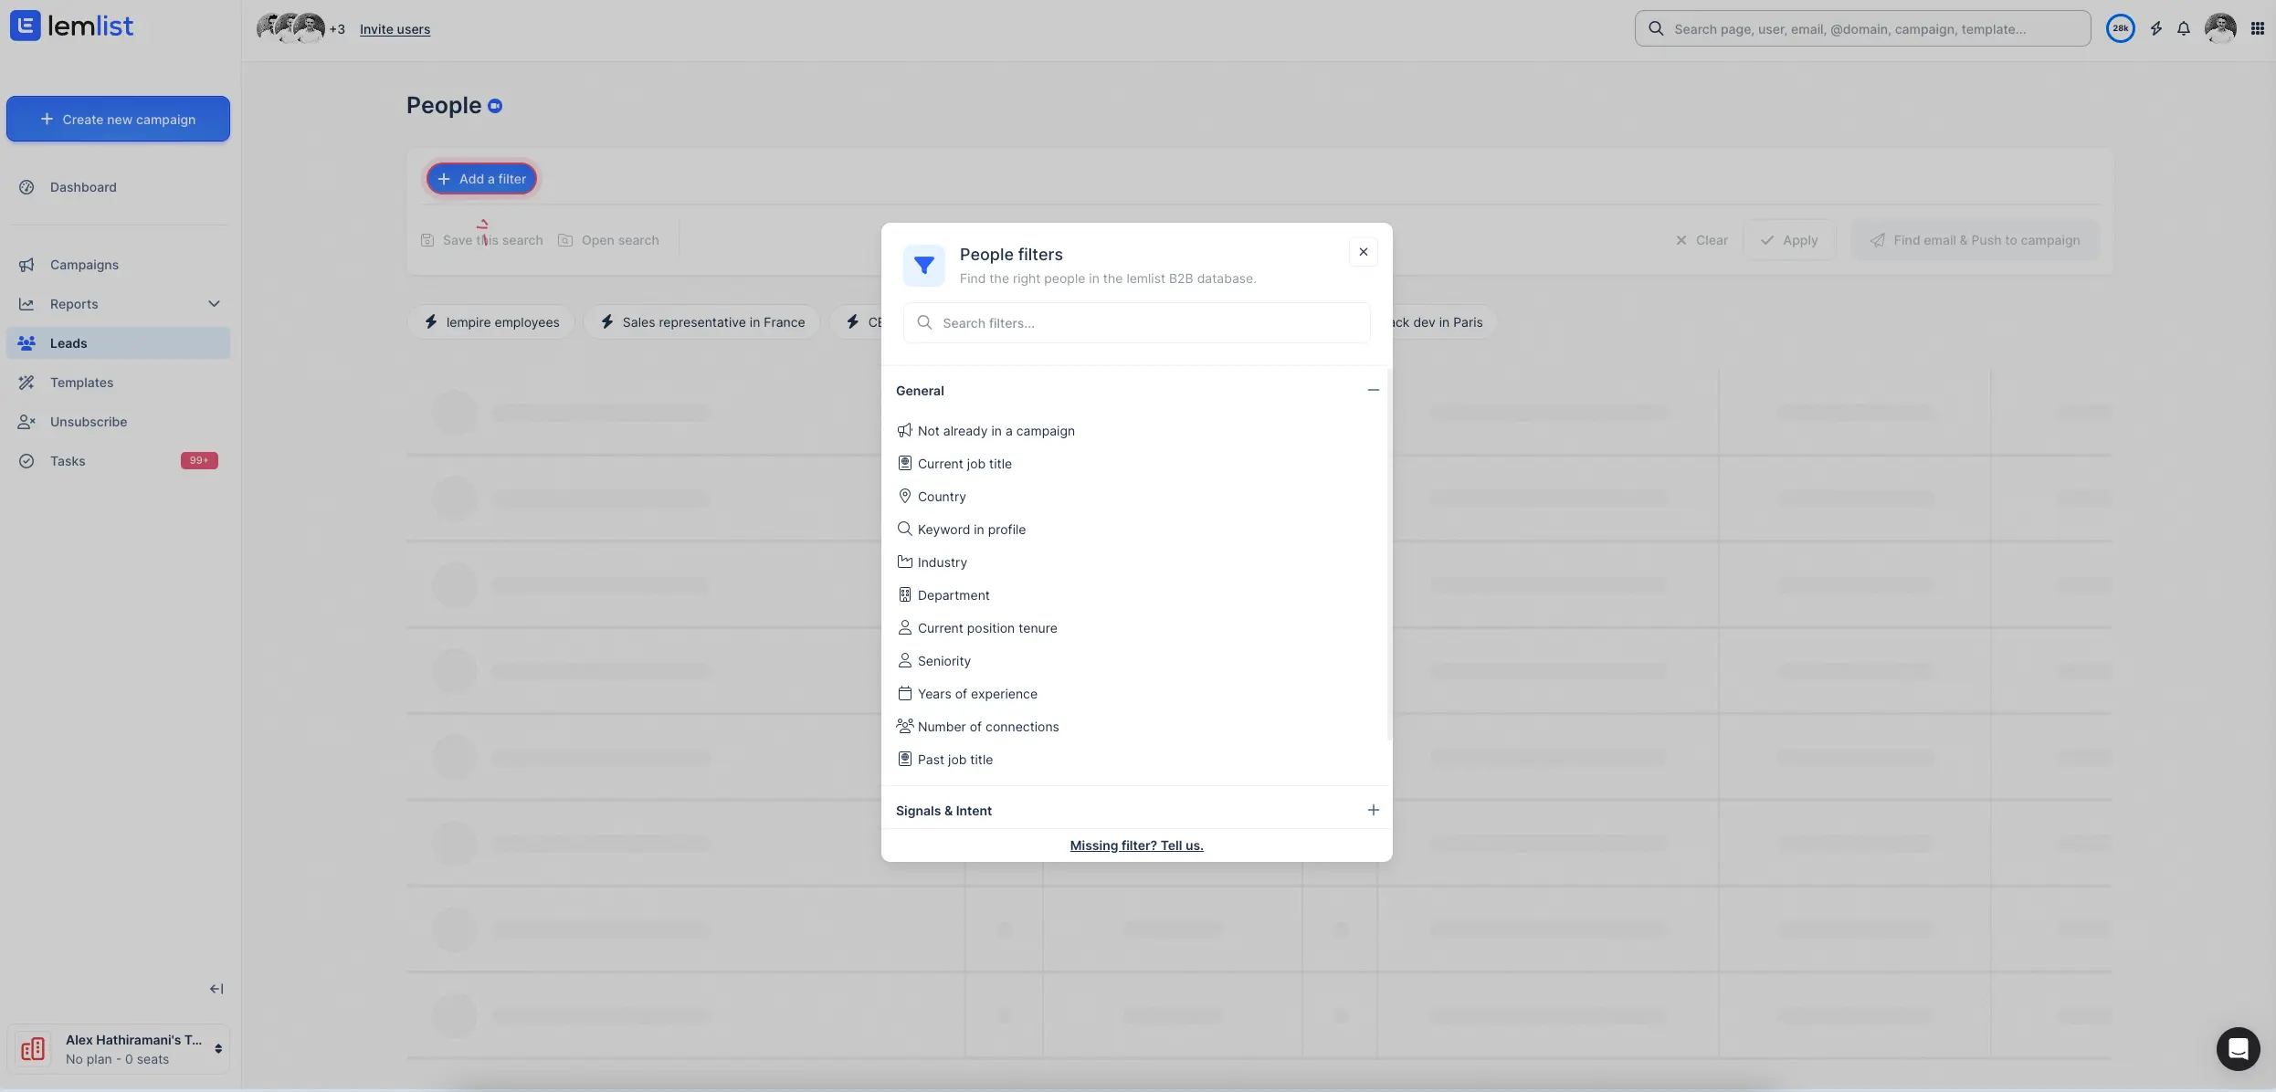This screenshot has width=2276, height=1092.
Task: Open the team switcher dropdown
Action: click(x=218, y=1048)
